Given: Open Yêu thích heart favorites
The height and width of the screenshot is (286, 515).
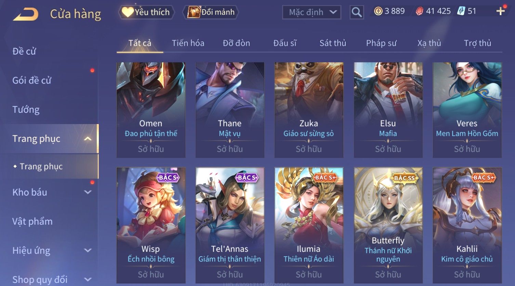Looking at the screenshot, I should click(146, 12).
